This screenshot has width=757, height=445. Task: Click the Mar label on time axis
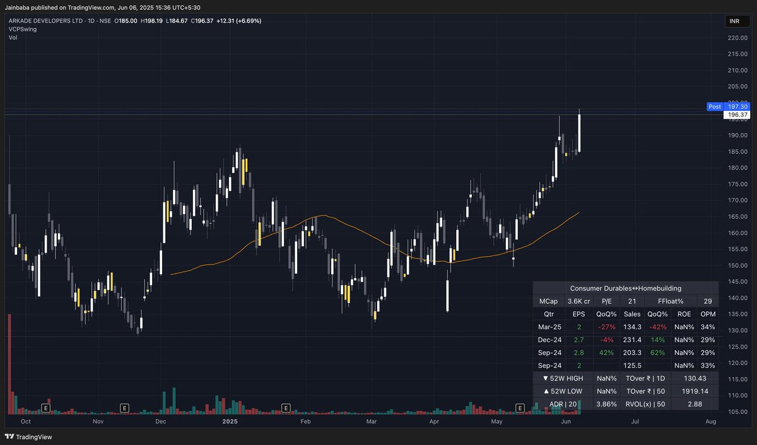point(372,421)
